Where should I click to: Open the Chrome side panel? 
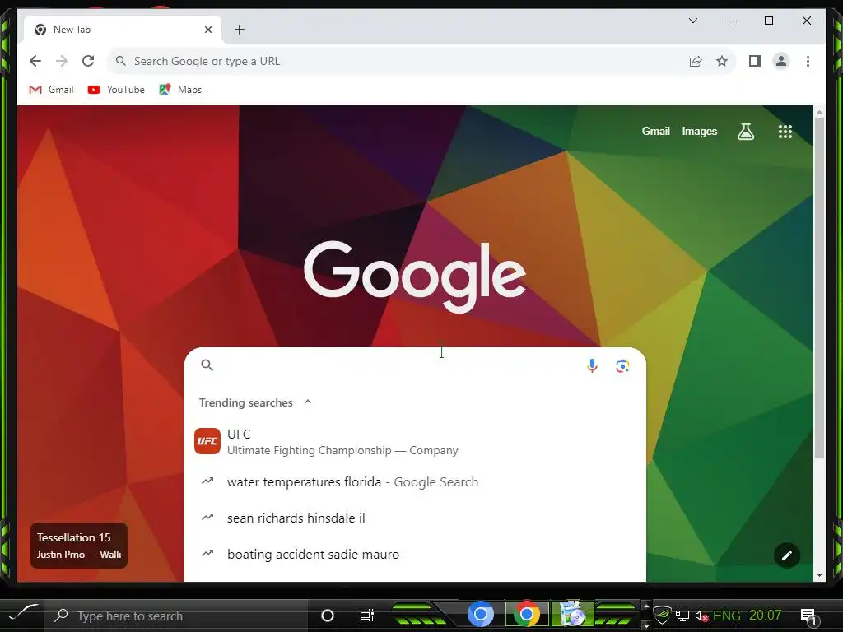point(755,61)
